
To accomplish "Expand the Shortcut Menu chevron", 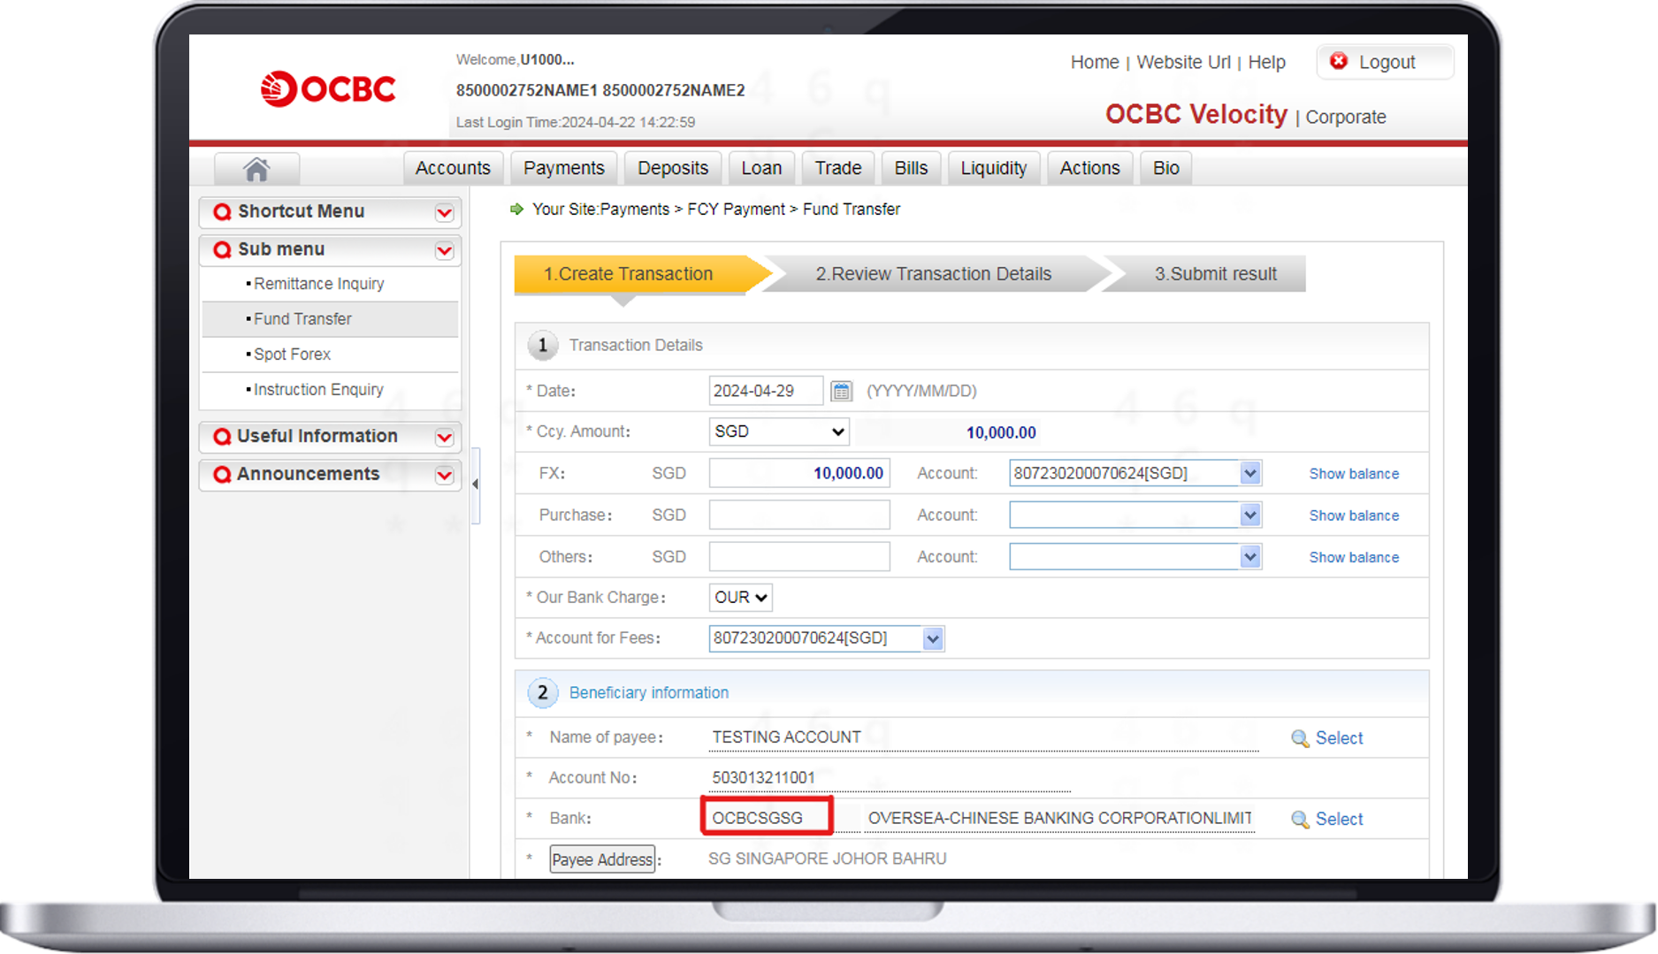I will point(445,212).
